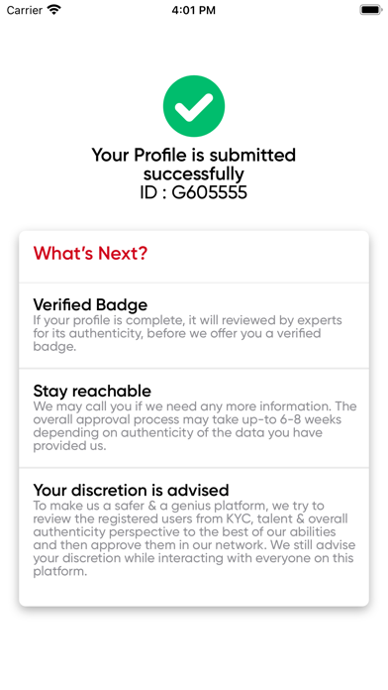Open the Your discretion is advised title

tap(132, 490)
